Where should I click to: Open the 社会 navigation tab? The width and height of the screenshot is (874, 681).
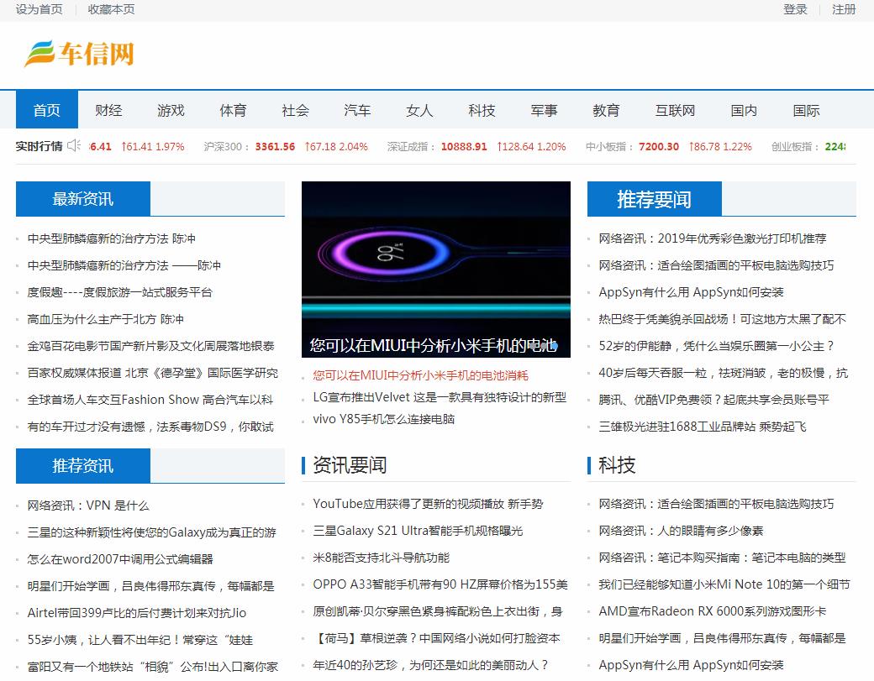296,110
